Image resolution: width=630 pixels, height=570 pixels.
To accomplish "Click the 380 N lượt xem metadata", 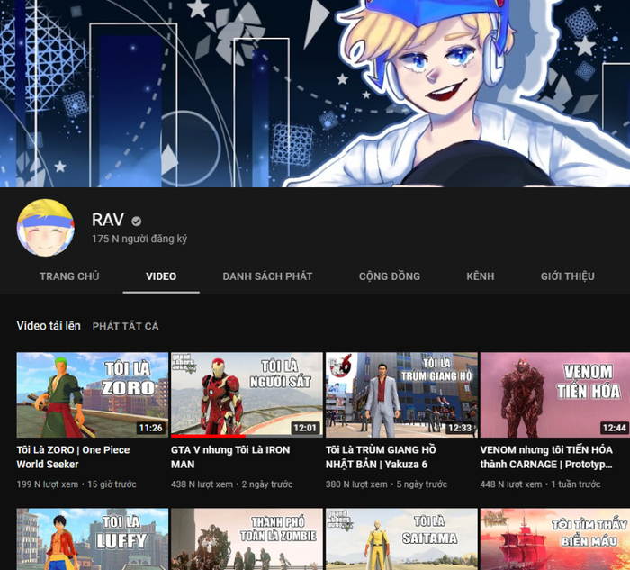I will (356, 484).
